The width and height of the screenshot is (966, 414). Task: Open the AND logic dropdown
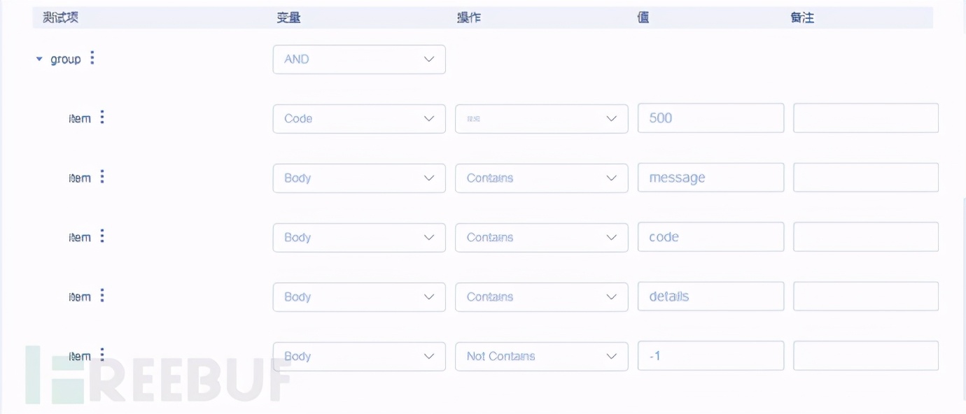(359, 59)
